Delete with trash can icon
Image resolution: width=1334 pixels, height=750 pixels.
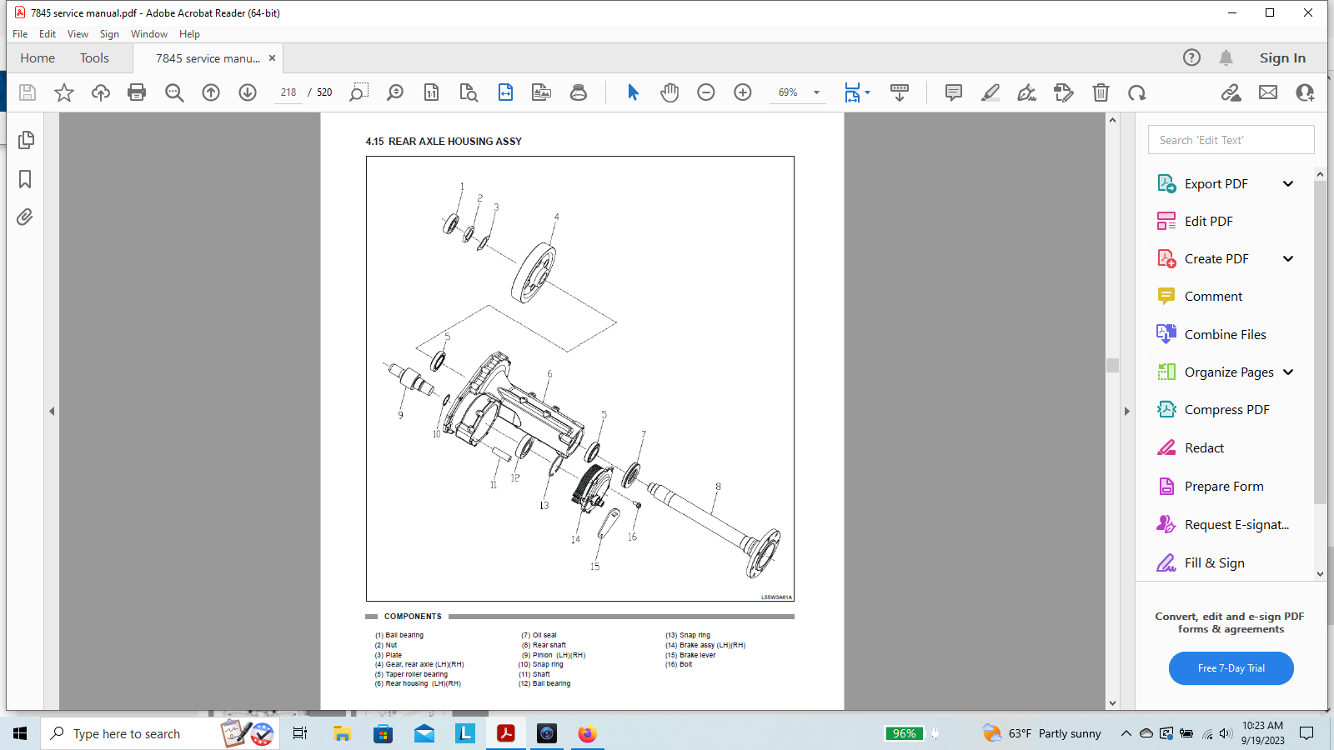(x=1101, y=92)
